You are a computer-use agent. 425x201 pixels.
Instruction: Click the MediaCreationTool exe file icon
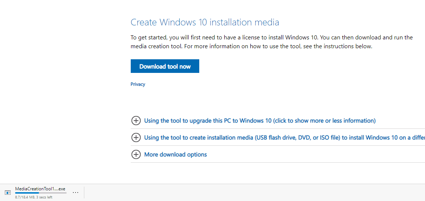pyautogui.click(x=8, y=192)
